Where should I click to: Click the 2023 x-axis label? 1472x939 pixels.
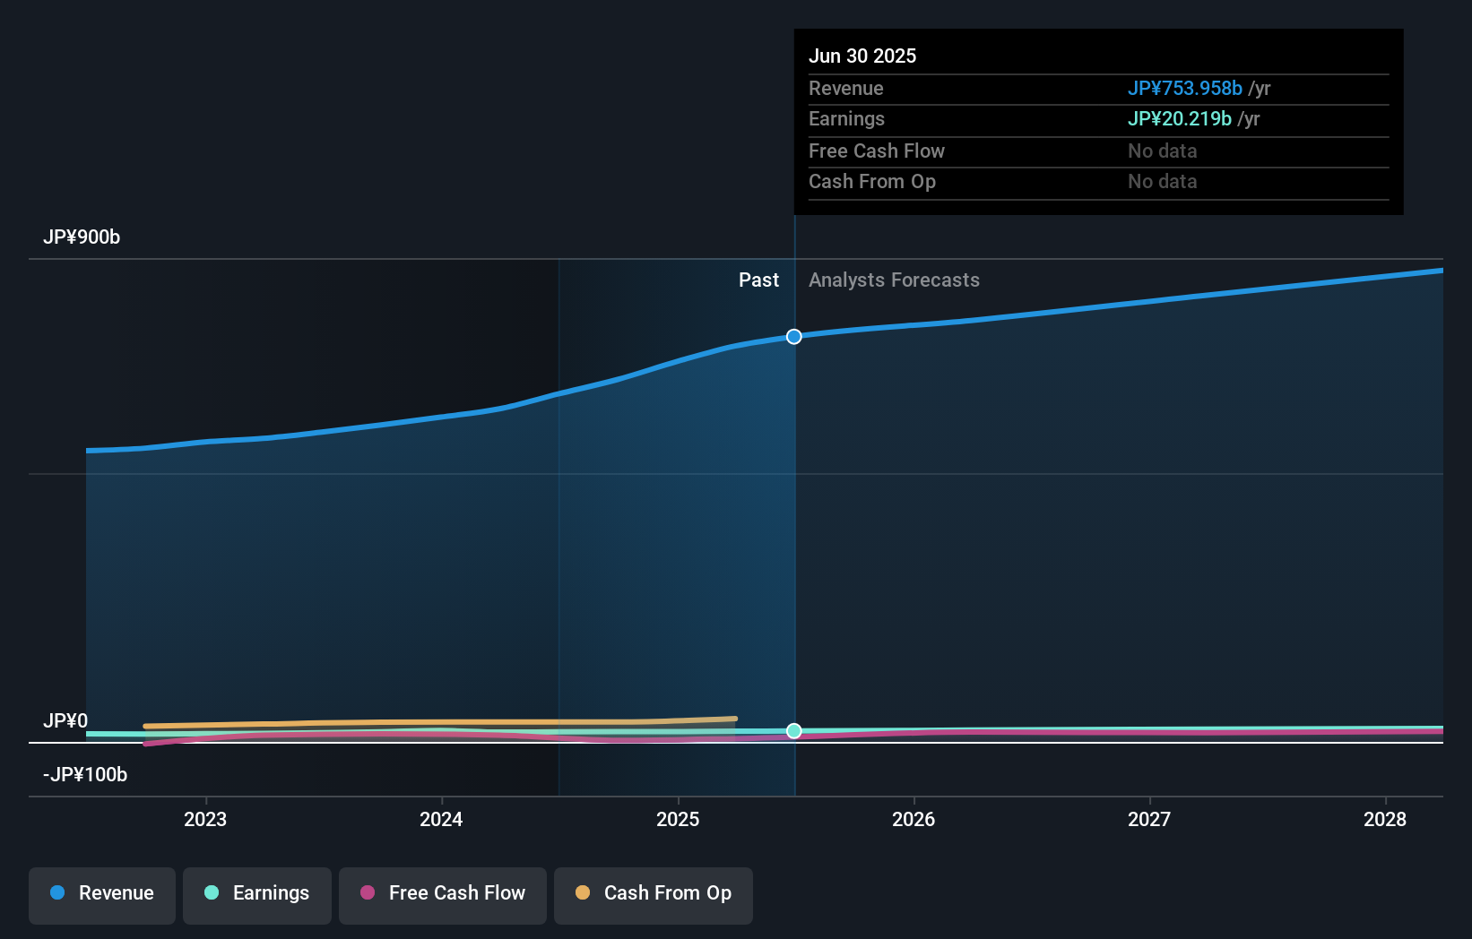[205, 819]
